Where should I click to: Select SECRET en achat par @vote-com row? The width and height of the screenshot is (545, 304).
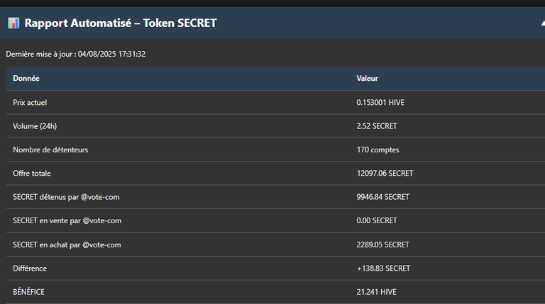click(275, 245)
